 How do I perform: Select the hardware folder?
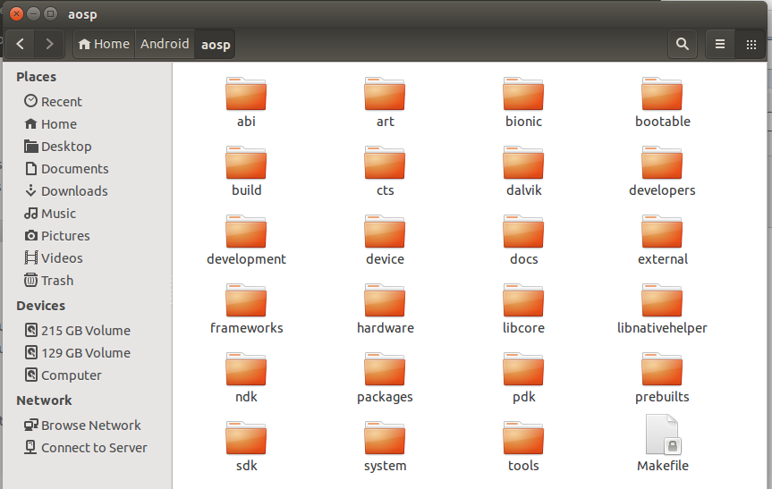385,309
